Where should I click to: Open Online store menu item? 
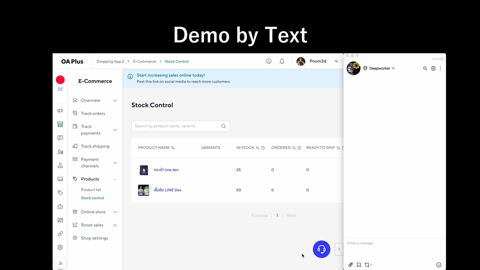click(x=93, y=212)
